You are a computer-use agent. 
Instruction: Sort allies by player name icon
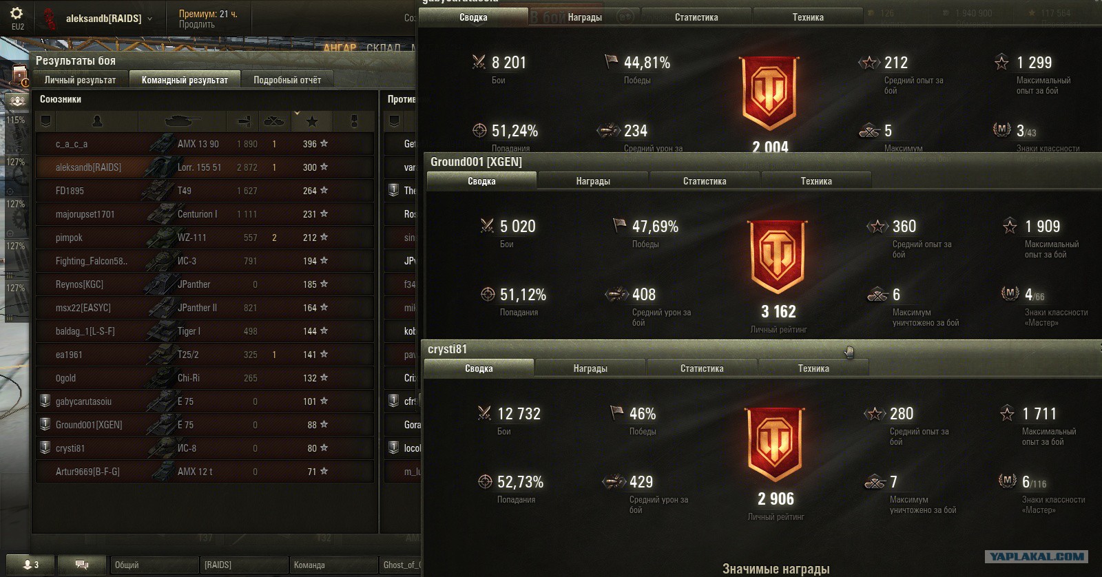click(x=97, y=122)
